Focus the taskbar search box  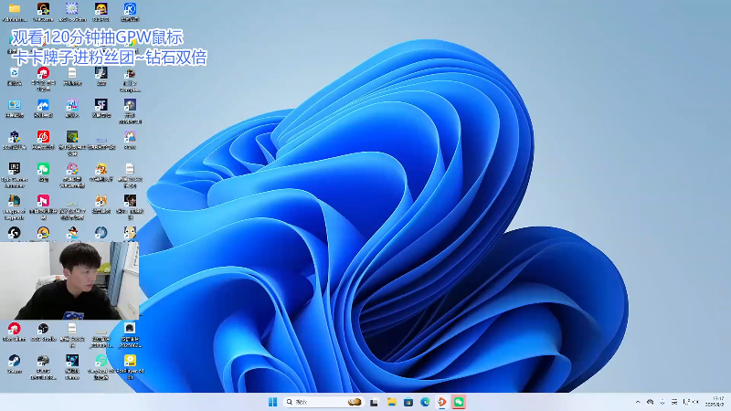point(323,402)
